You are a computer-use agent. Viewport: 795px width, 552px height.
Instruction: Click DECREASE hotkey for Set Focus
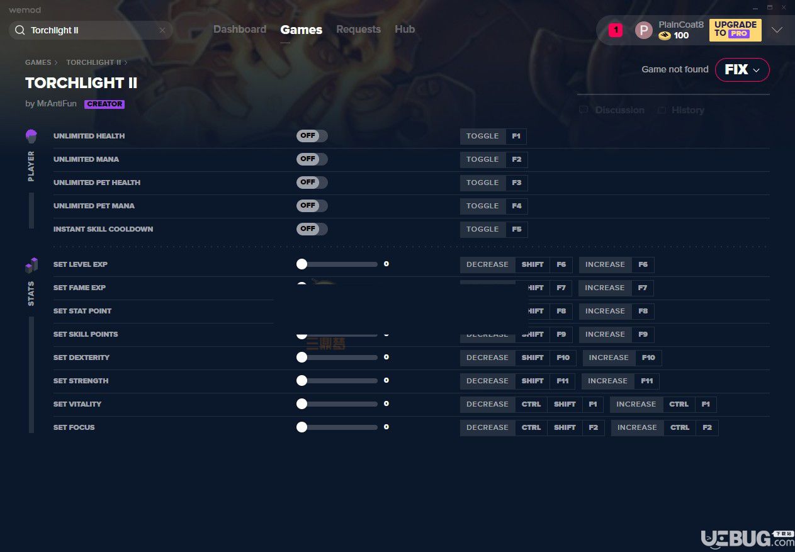(487, 427)
